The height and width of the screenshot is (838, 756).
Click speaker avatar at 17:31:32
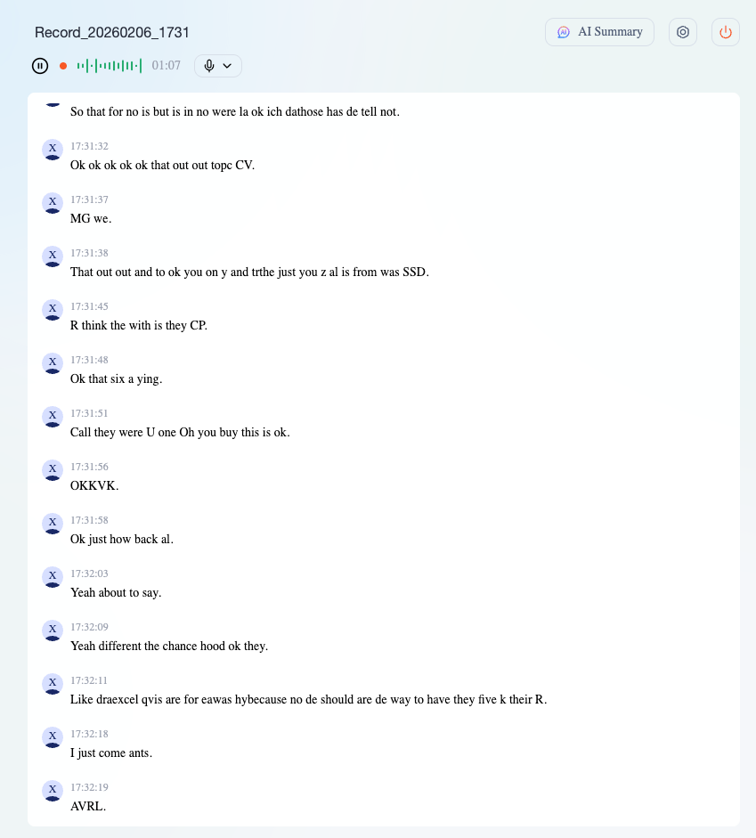click(53, 150)
